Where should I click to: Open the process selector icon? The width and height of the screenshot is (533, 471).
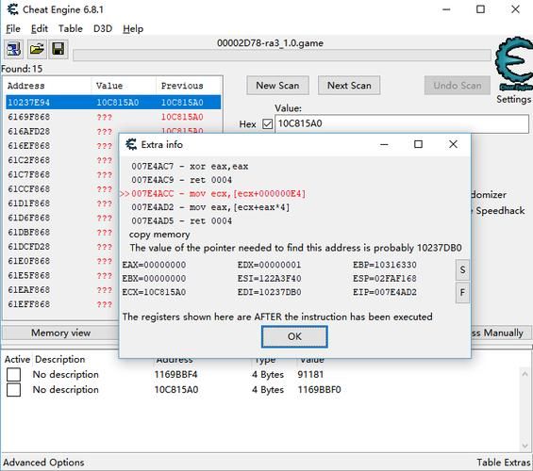[13, 49]
